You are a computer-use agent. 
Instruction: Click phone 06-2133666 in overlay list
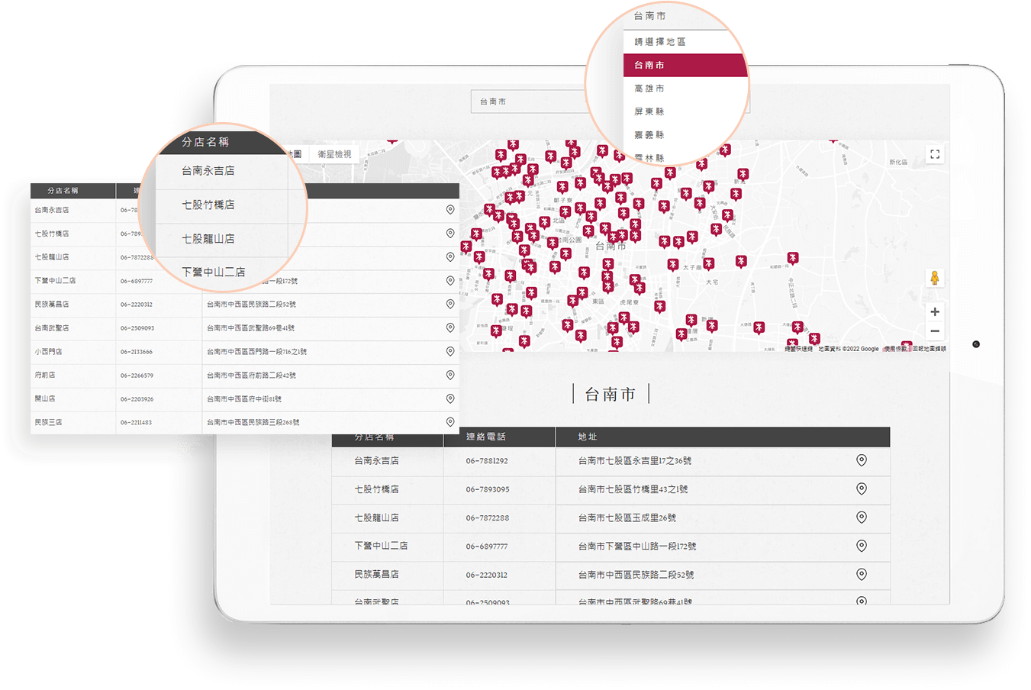(x=136, y=352)
